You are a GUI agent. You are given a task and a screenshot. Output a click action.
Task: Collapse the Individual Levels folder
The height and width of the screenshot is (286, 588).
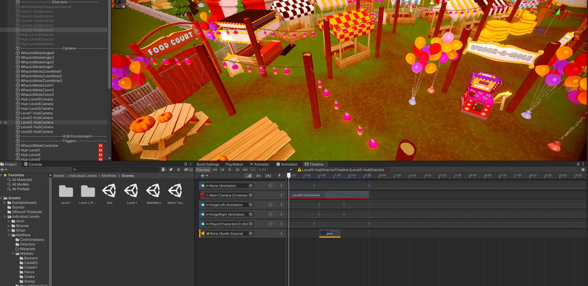[x=5, y=217]
